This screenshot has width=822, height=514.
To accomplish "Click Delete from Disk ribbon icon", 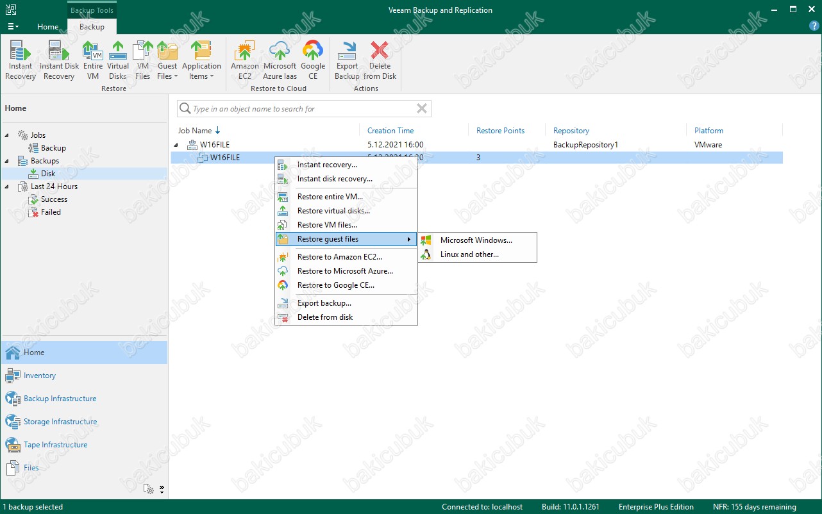I will point(380,60).
